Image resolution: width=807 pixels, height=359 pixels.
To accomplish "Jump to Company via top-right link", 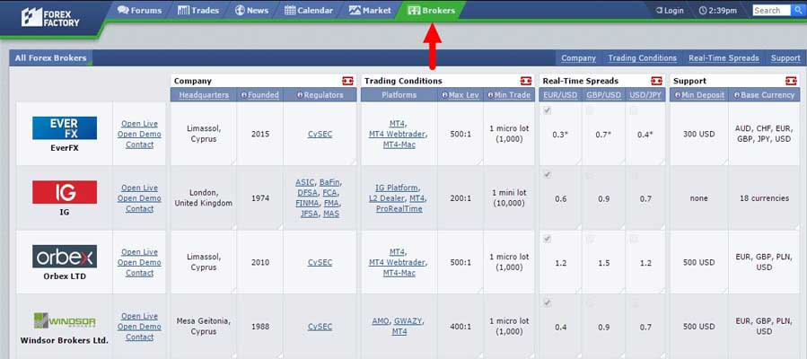I will [578, 58].
